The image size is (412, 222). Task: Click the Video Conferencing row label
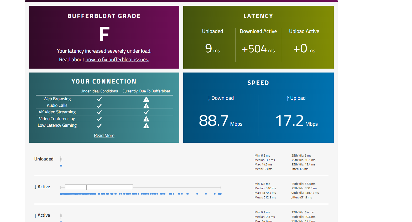(x=57, y=119)
